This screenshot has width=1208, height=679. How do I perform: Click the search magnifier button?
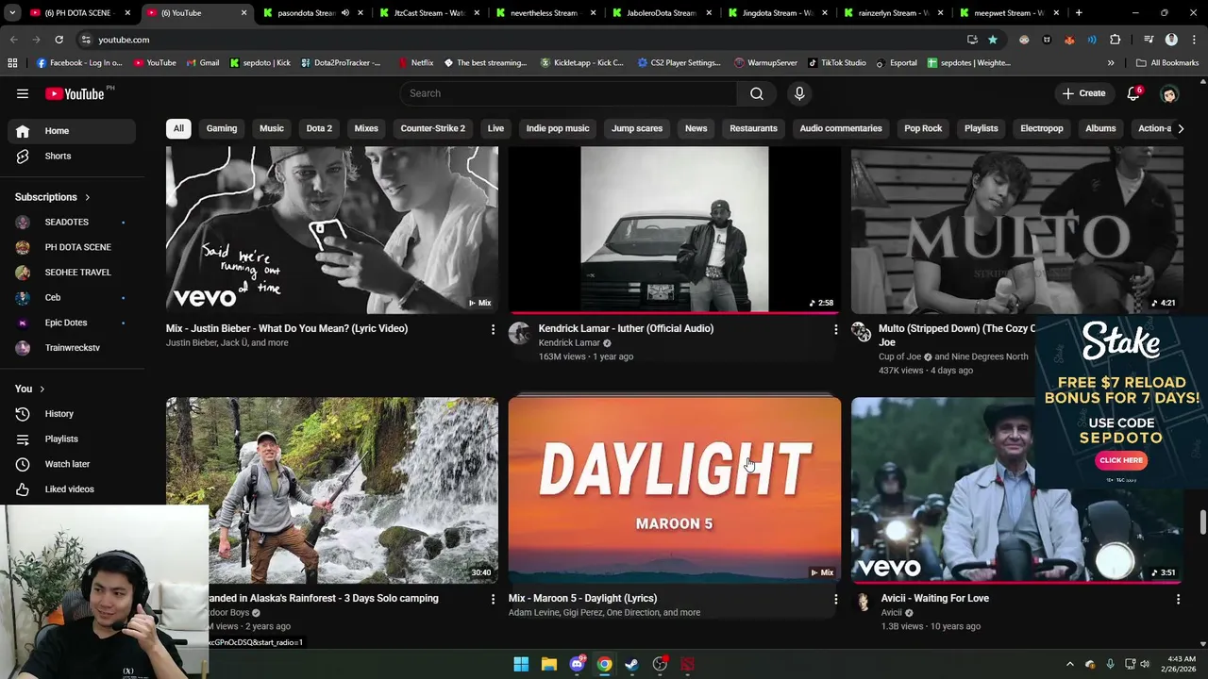click(757, 93)
